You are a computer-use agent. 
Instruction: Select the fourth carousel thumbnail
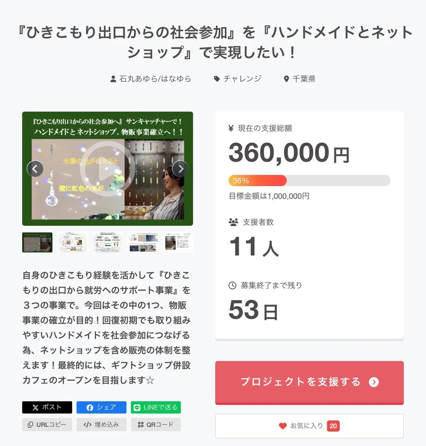tap(142, 242)
